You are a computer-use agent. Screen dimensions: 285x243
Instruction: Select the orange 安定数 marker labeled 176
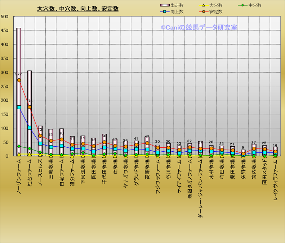click(30, 107)
